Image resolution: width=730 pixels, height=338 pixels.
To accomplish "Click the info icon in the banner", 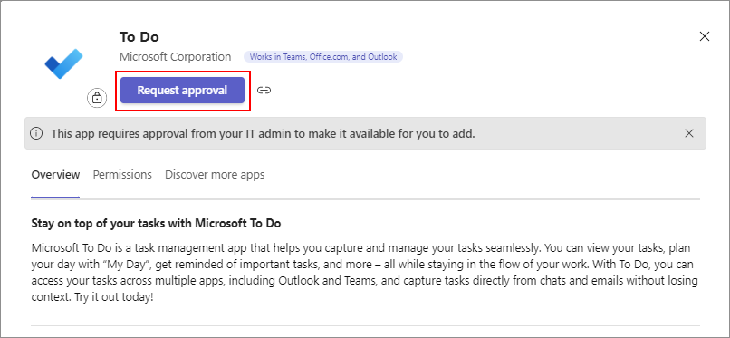I will pyautogui.click(x=36, y=133).
